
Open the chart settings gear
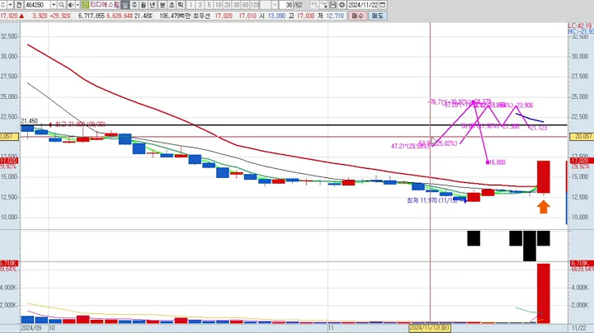(342, 5)
